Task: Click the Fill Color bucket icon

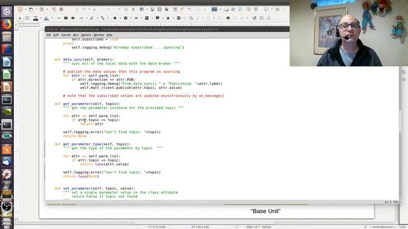Action: (47, 18)
